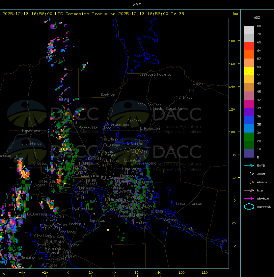Pick the bright green swatch in dBZ scale
Viewport: 274px width, 277px height.
(249, 137)
